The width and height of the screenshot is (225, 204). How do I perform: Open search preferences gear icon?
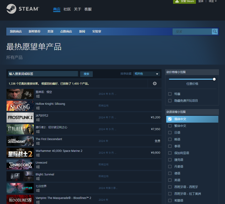(x=155, y=83)
